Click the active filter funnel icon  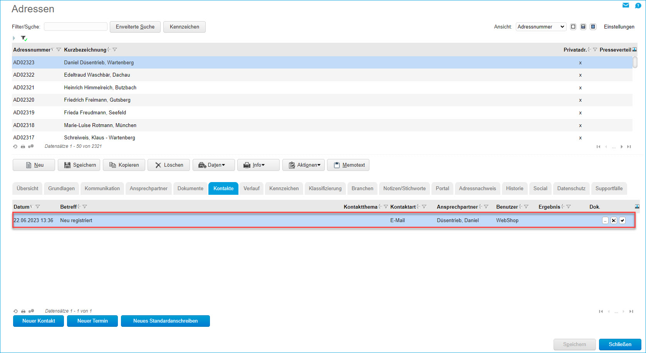point(24,38)
